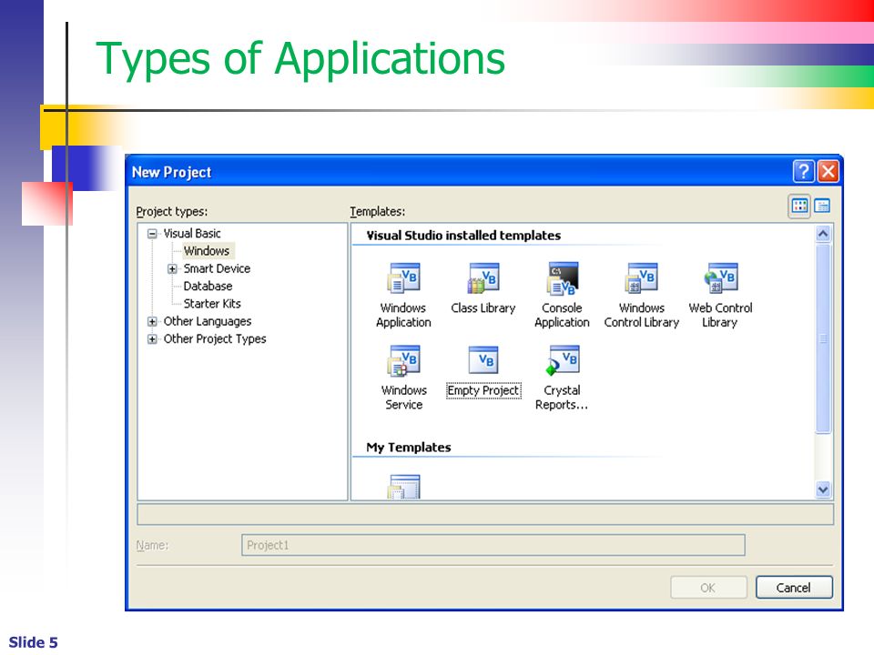Select the Database project type
The image size is (874, 655).
pos(208,286)
